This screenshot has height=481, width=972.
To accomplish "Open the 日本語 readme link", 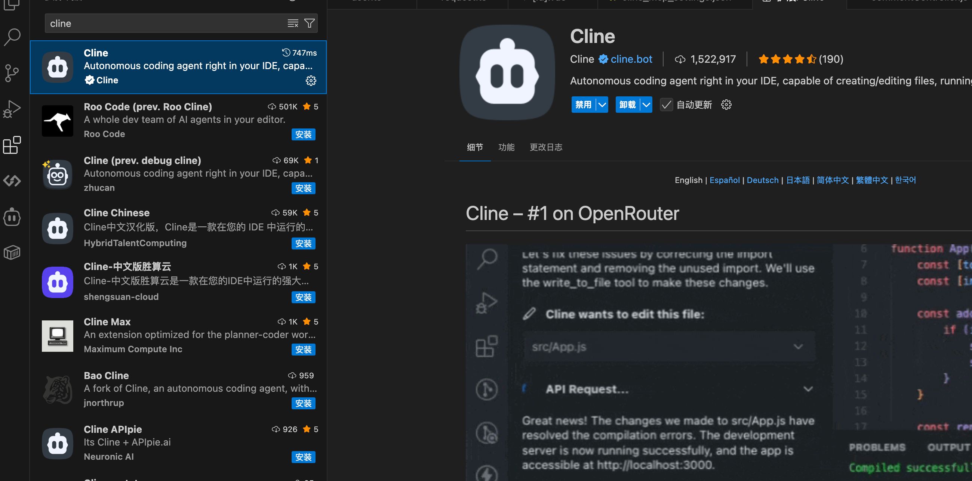I will pyautogui.click(x=798, y=180).
